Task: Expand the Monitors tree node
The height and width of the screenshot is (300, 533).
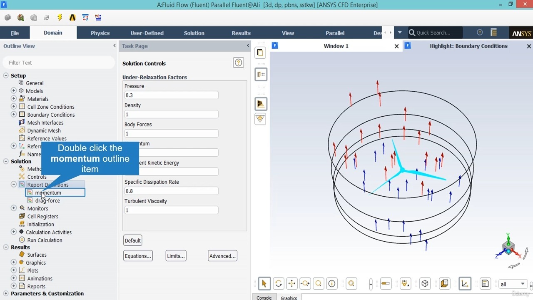Action: tap(14, 208)
